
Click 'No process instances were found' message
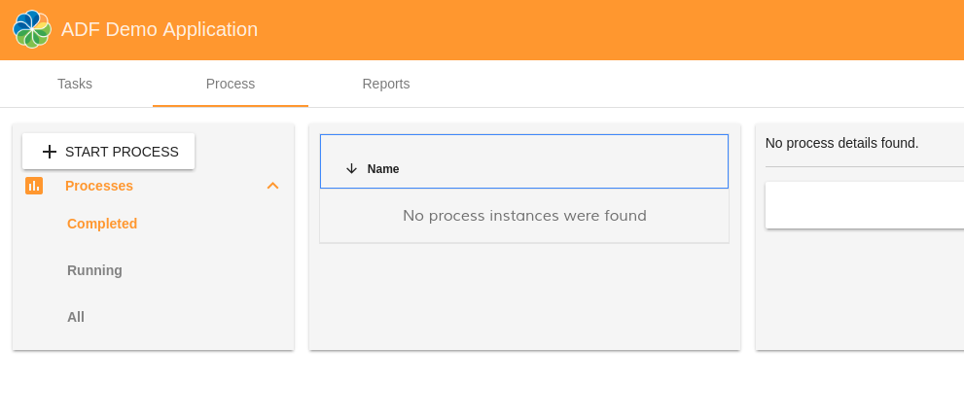[x=524, y=216]
